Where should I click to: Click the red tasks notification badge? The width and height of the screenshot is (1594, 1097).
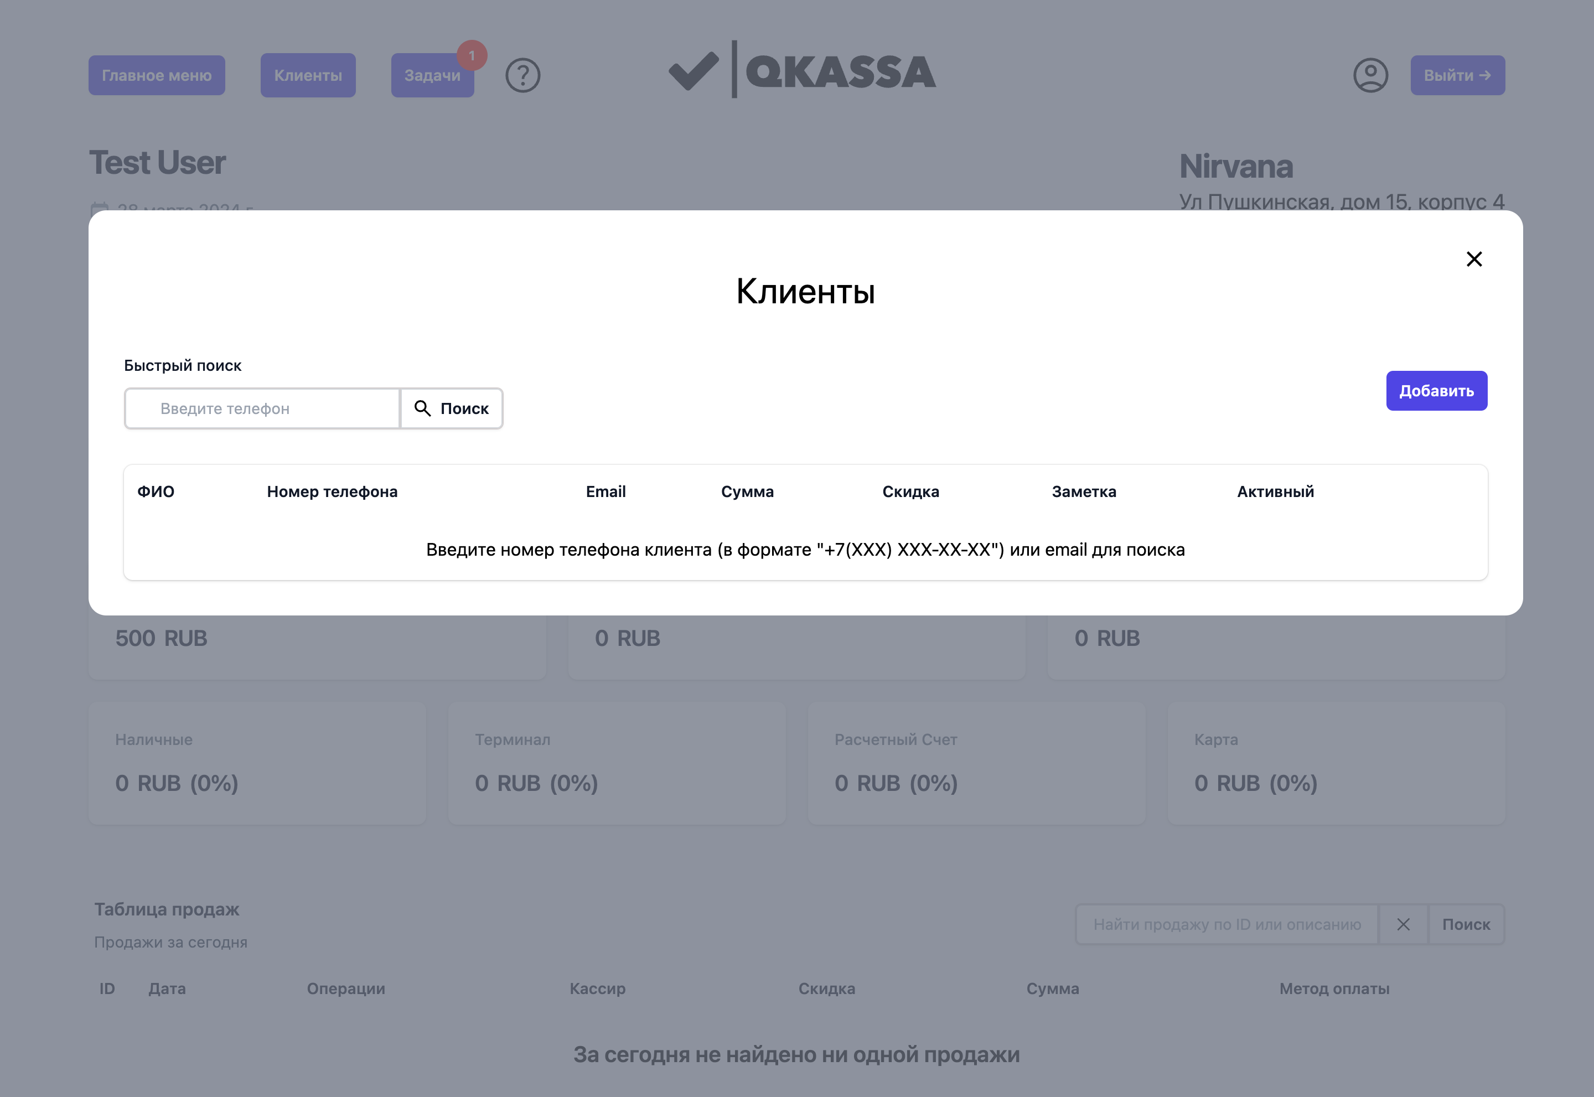tap(472, 56)
